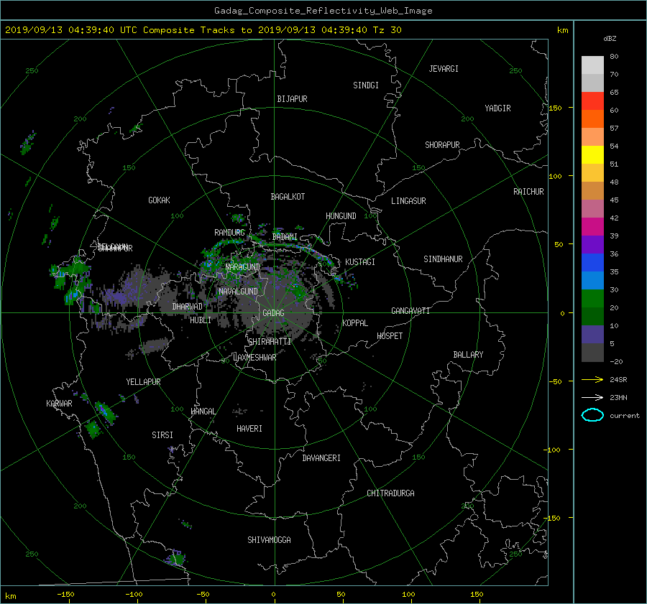Click the green echo cell near KARWAR
The height and width of the screenshot is (604, 647).
click(x=93, y=429)
